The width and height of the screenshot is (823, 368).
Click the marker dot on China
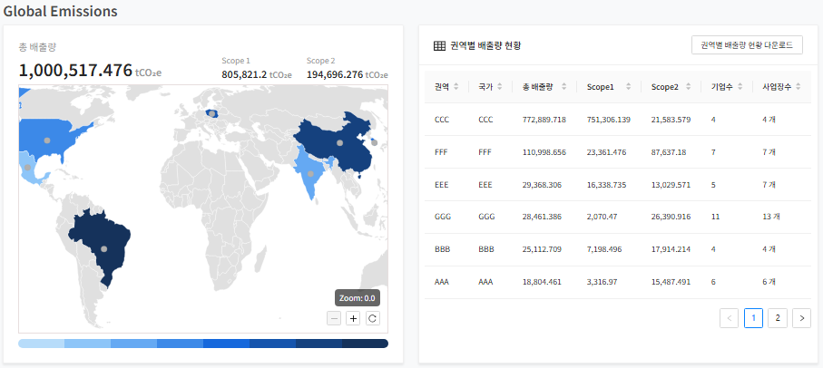point(339,142)
